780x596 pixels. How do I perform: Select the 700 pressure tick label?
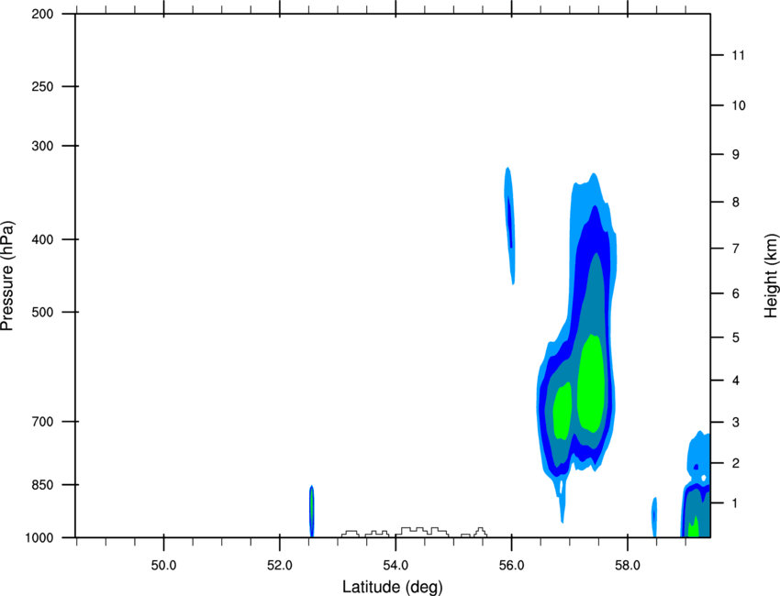[42, 422]
